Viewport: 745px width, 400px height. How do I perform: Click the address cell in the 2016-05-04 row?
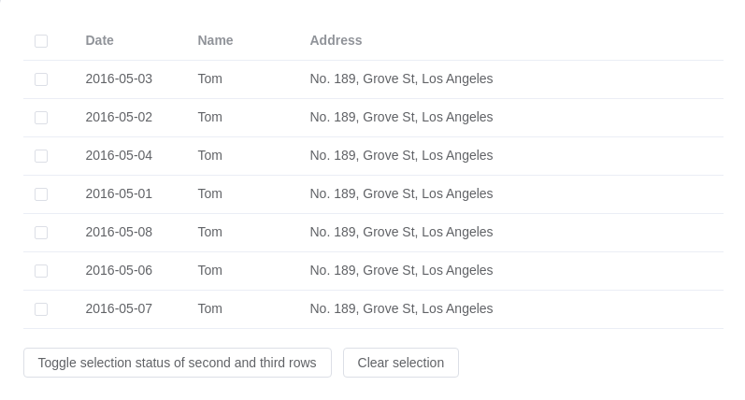tap(401, 155)
